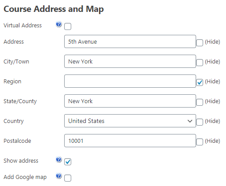Enable the Add Google map checkbox
The image size is (226, 186).
click(68, 178)
